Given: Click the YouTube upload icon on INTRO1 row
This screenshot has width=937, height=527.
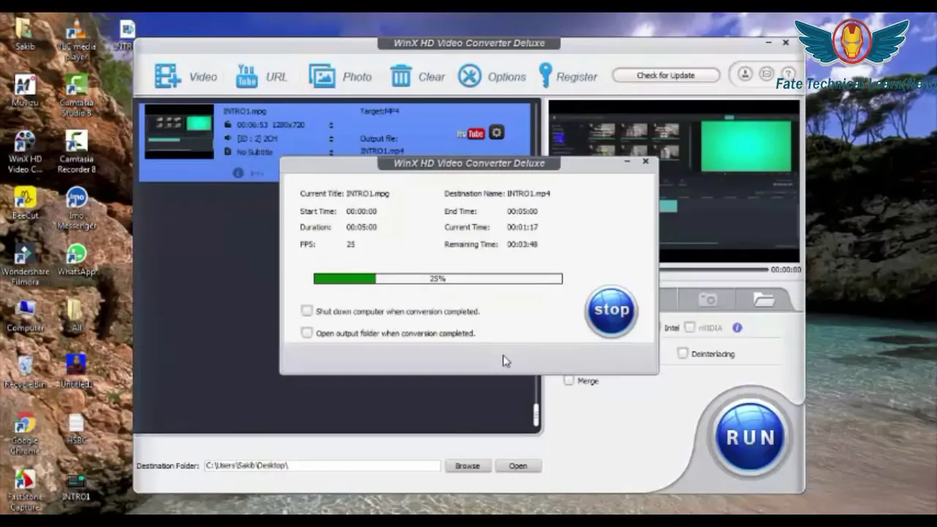Looking at the screenshot, I should coord(471,133).
